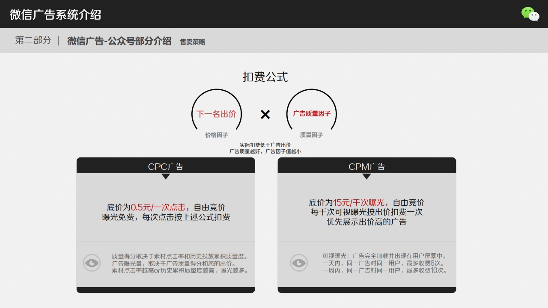Click the eye icon in the CPC card
The image size is (548, 308).
point(92,263)
